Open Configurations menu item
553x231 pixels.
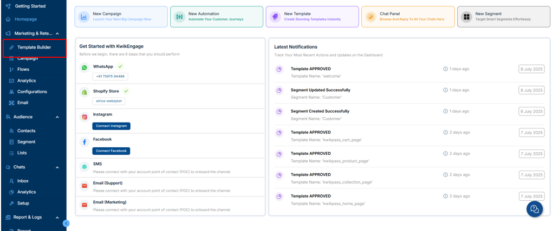[32, 92]
